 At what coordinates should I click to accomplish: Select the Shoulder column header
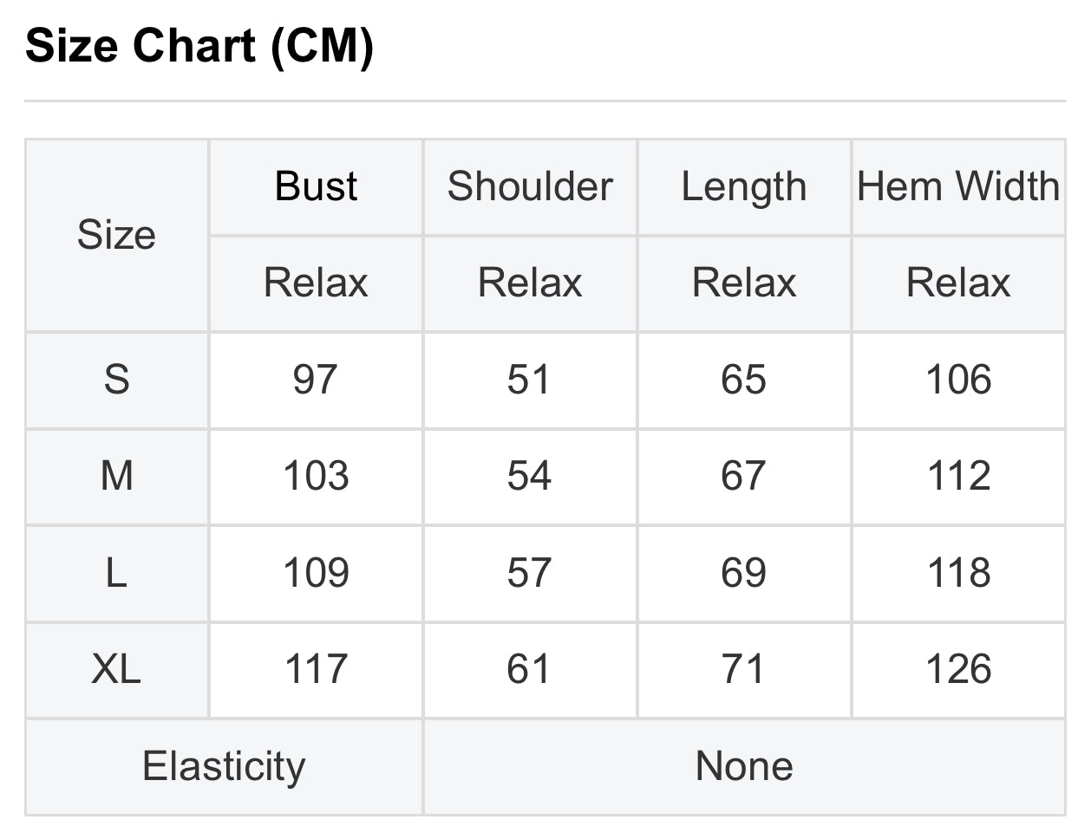pyautogui.click(x=530, y=187)
